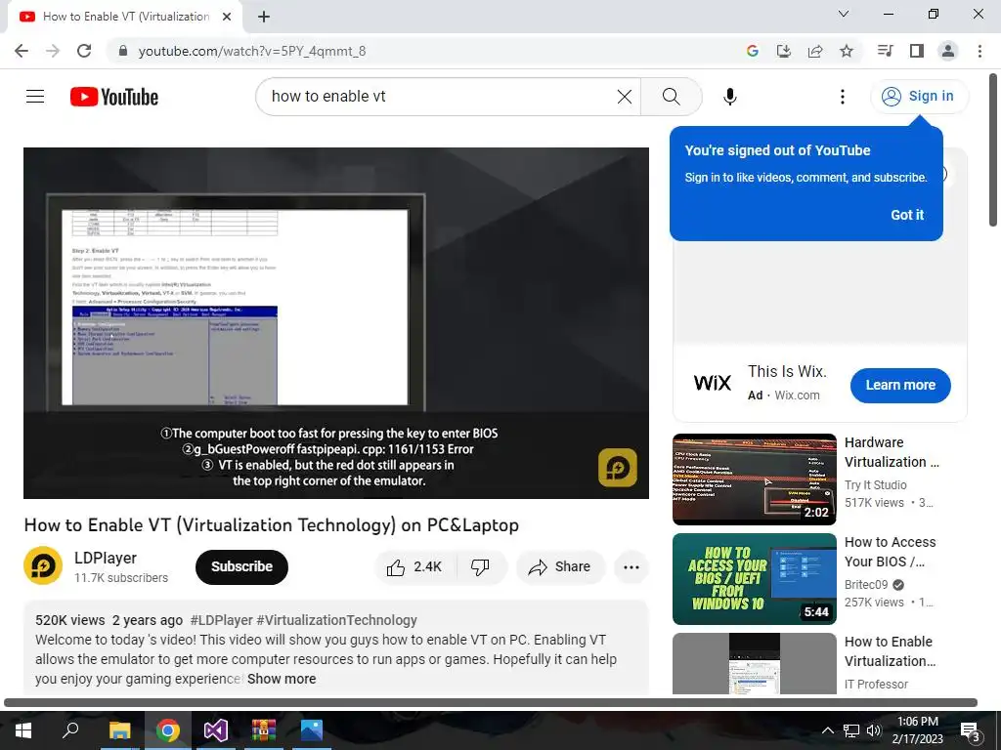This screenshot has height=750, width=1001.
Task: Show hidden tray icons chevron
Action: pyautogui.click(x=827, y=730)
